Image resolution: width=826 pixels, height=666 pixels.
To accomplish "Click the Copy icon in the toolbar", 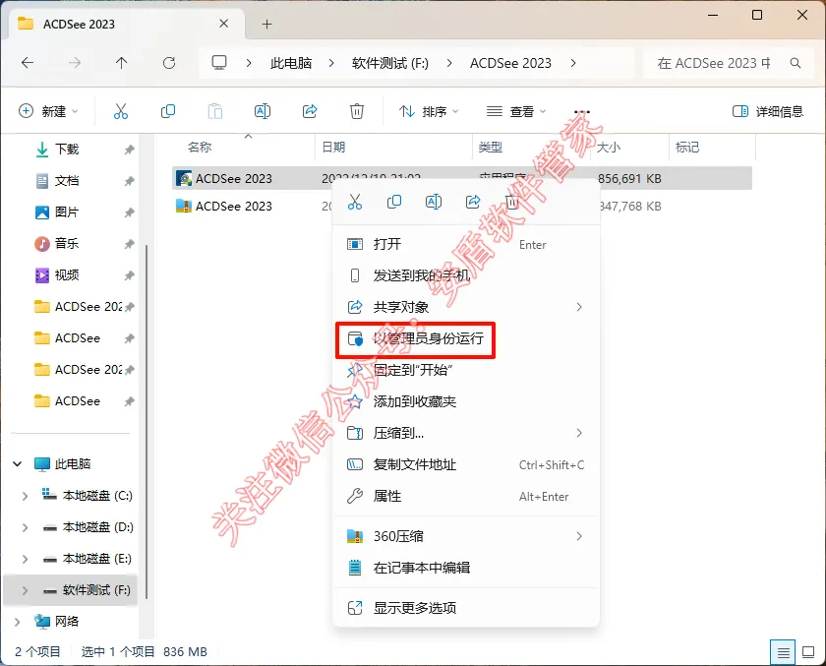I will (x=167, y=111).
